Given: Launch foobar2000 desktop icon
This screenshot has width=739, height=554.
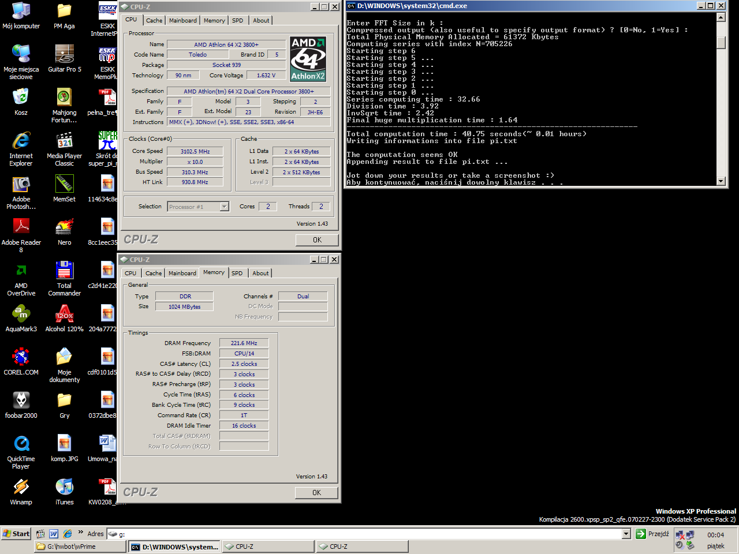Looking at the screenshot, I should tap(21, 405).
